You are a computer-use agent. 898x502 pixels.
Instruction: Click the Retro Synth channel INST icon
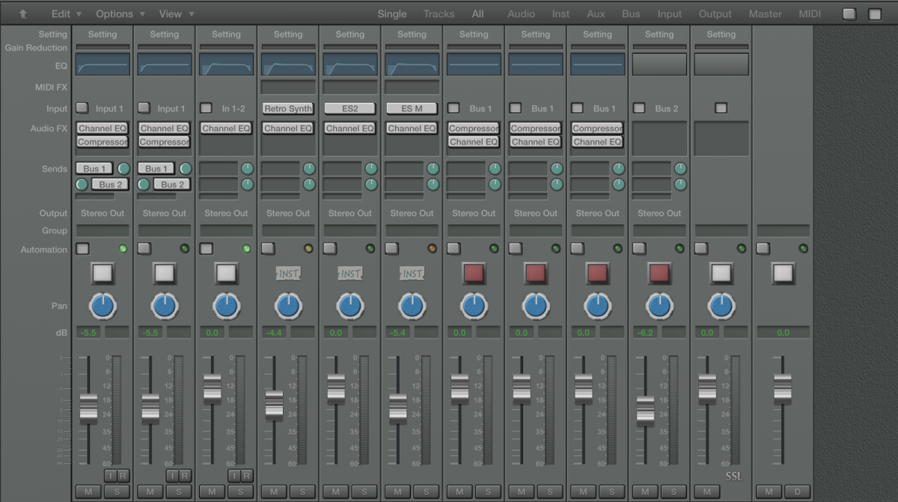(x=288, y=273)
